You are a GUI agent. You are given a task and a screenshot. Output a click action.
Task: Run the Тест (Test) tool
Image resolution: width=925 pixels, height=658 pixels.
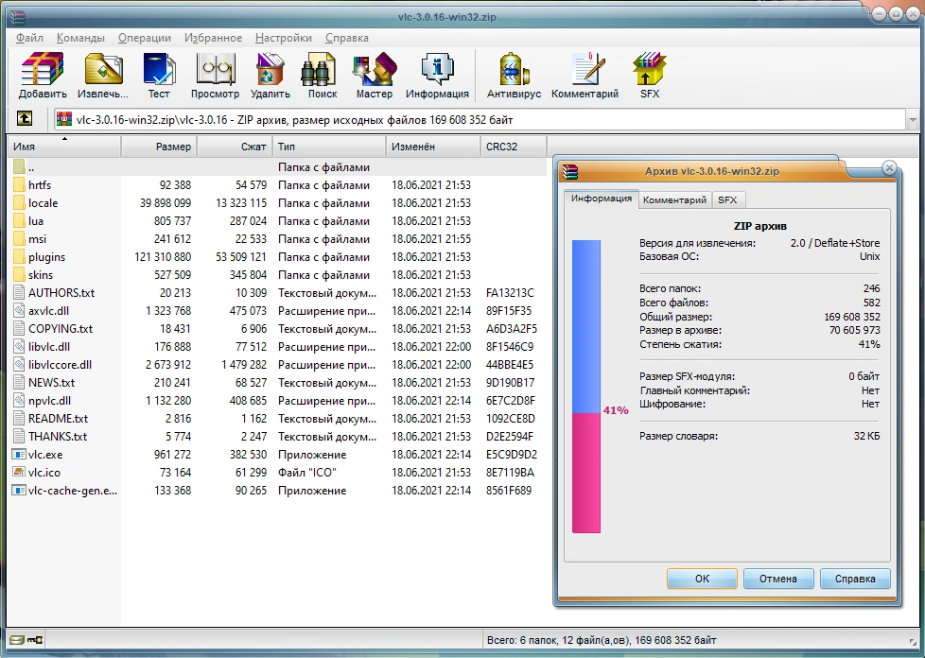(159, 76)
